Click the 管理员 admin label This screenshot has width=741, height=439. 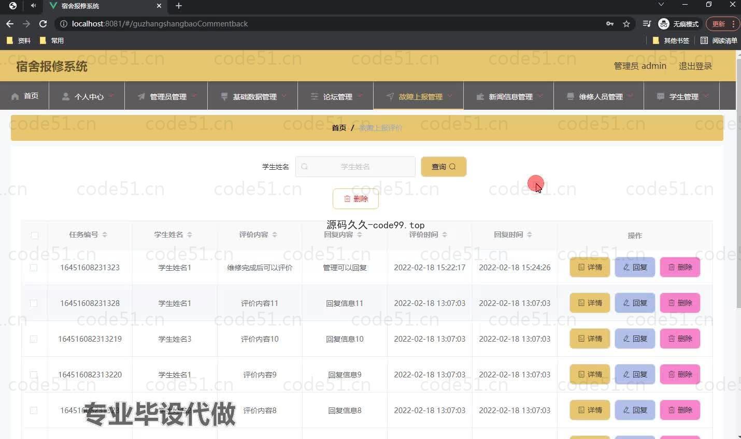(640, 66)
